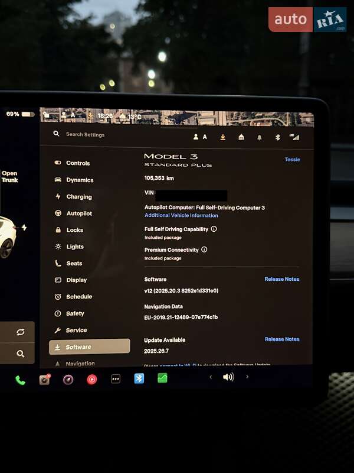Open the Autopilot settings menu
This screenshot has height=473, width=354.
click(78, 213)
